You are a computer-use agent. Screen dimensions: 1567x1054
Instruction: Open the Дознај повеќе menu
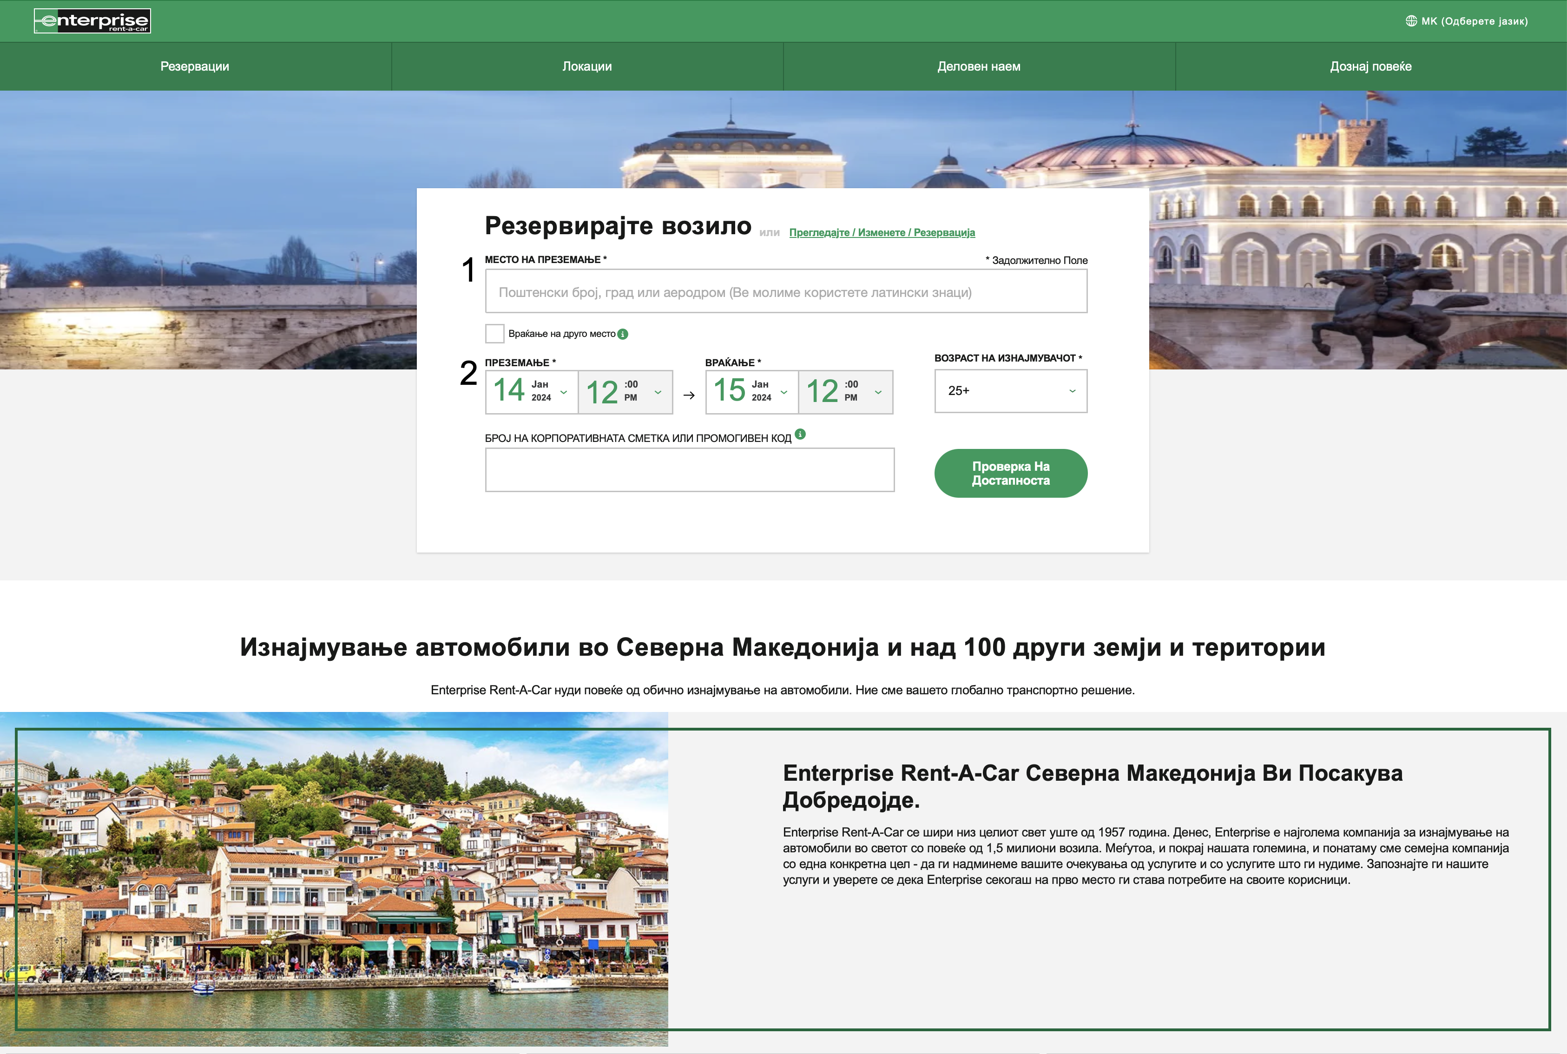1370,66
